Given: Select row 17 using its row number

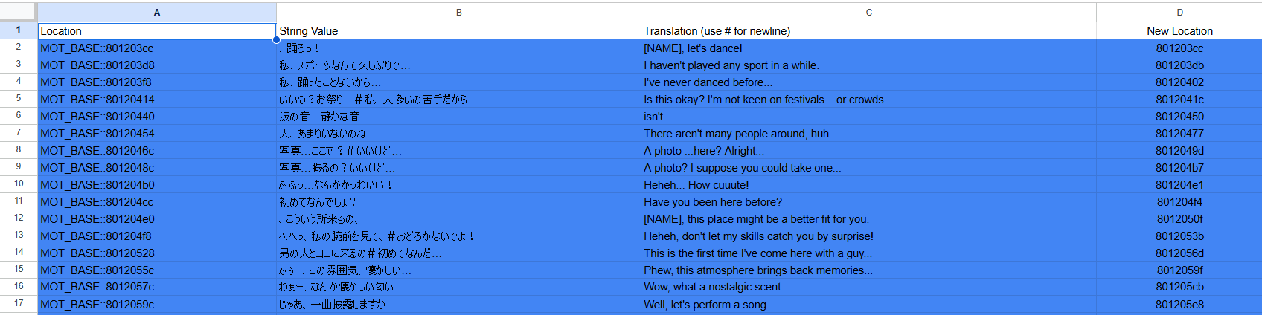Looking at the screenshot, I should coord(18,304).
